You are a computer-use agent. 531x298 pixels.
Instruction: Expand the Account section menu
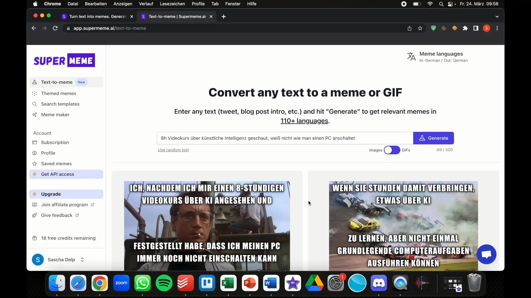(42, 133)
